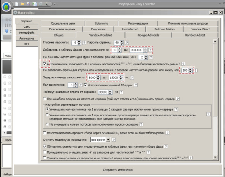The image size is (225, 177).
Task: Open help next to pages to parse
Action: point(127,43)
